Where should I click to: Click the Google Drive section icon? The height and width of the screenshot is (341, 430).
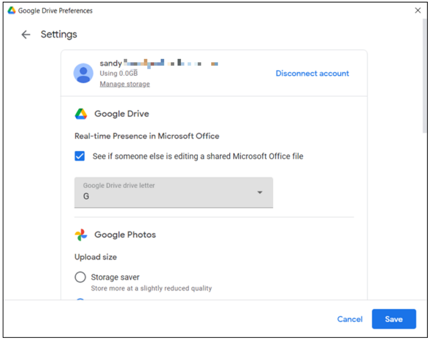click(x=81, y=114)
